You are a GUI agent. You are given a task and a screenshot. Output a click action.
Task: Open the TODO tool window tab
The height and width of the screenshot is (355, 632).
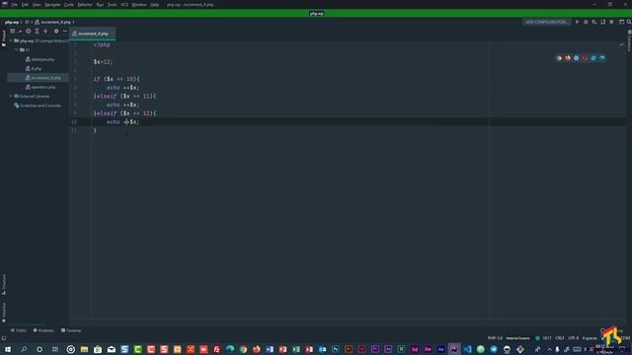click(x=19, y=330)
